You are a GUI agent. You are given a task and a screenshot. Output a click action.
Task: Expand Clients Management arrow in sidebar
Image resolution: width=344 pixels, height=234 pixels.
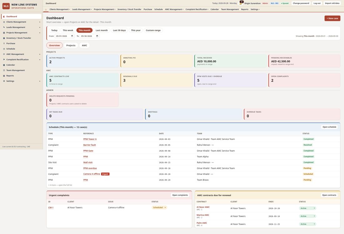pos(40,22)
